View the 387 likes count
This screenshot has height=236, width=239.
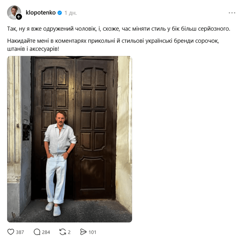[x=20, y=232]
